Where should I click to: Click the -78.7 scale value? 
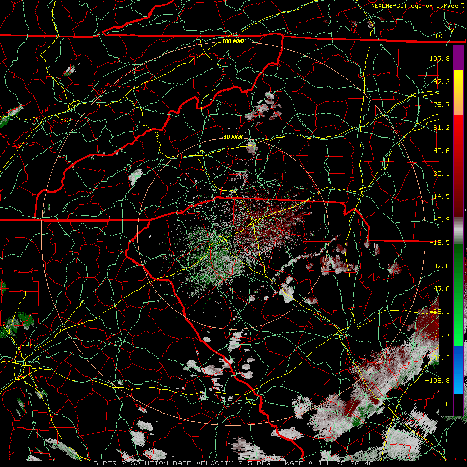click(x=439, y=335)
